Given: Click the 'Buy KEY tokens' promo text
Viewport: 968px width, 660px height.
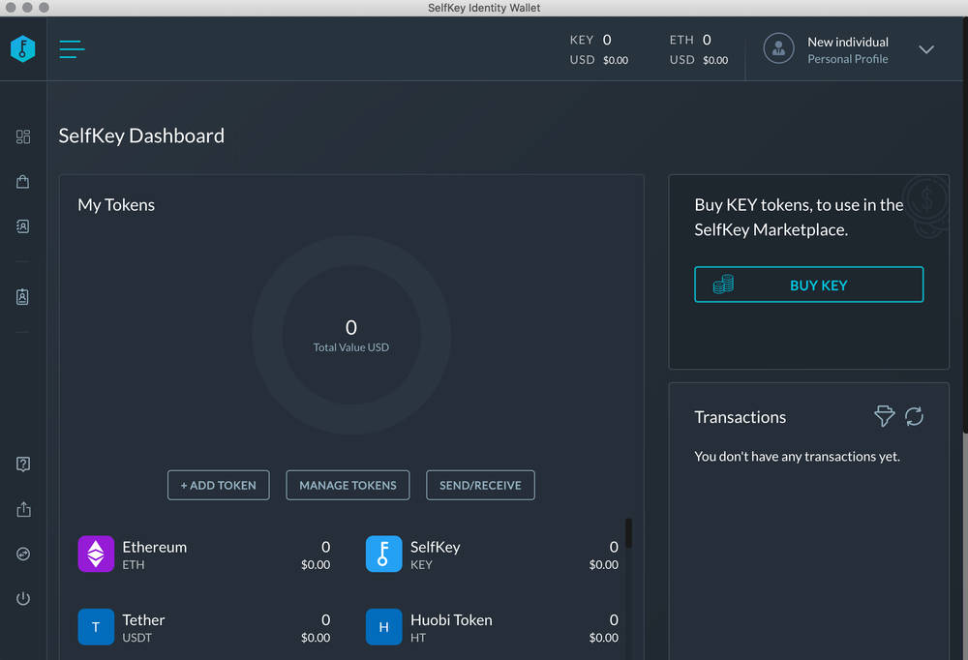Looking at the screenshot, I should click(799, 218).
